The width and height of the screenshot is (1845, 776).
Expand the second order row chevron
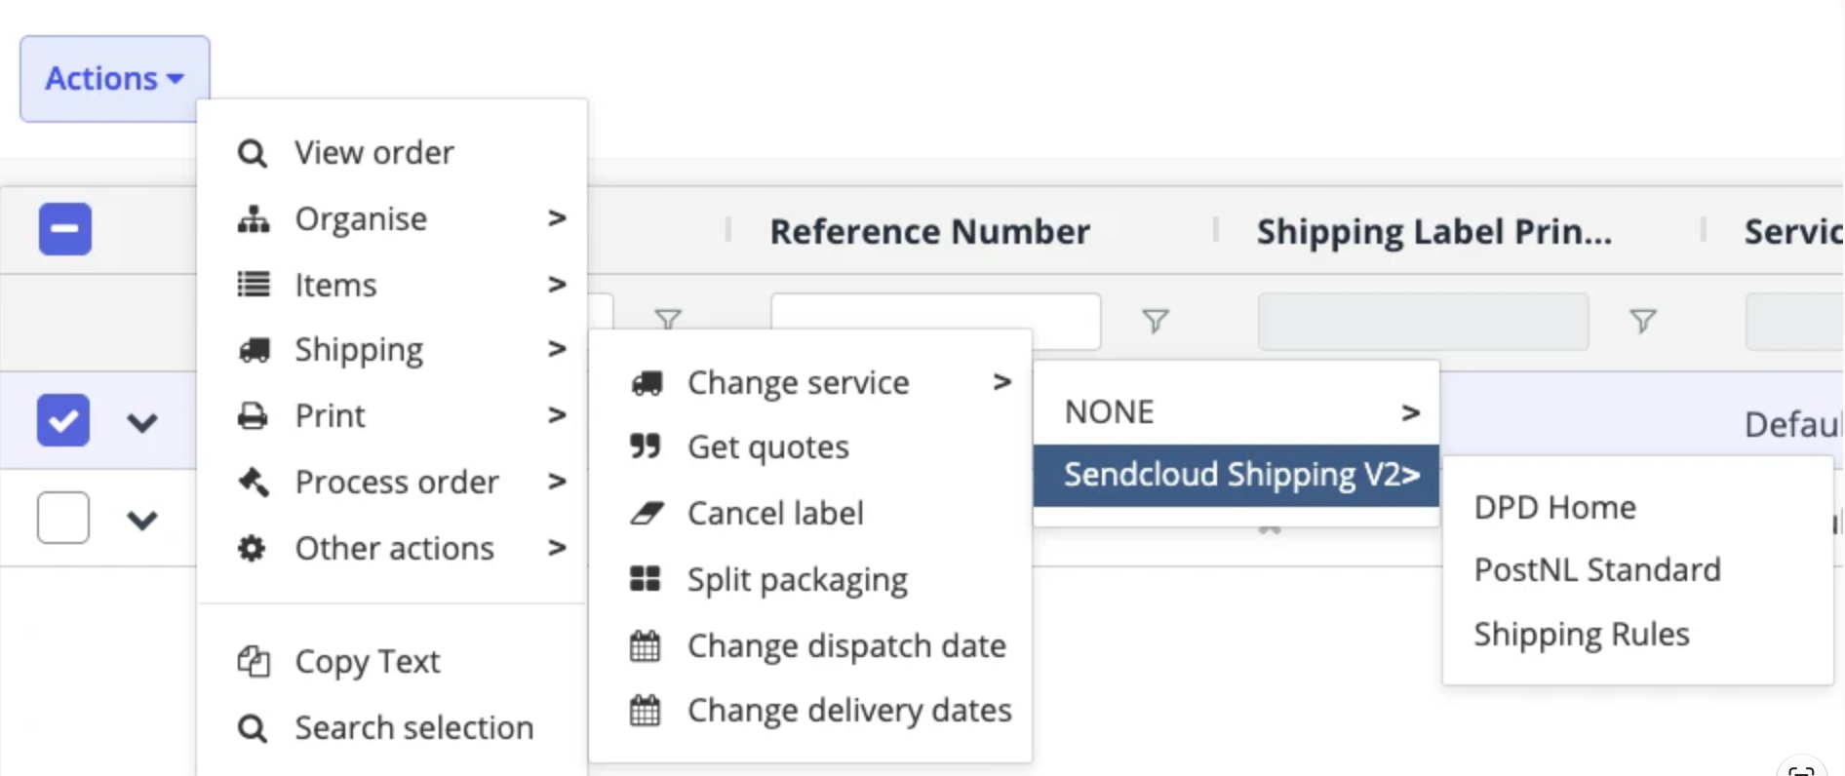pos(142,520)
